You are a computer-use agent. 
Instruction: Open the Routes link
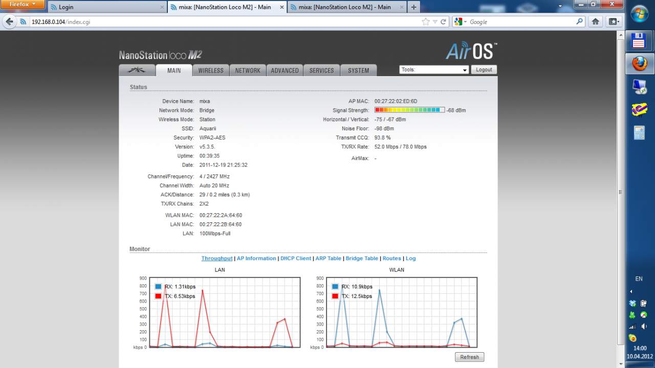392,259
